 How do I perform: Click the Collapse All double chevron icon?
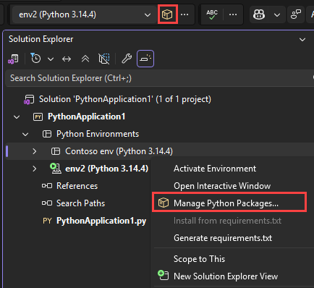point(85,59)
